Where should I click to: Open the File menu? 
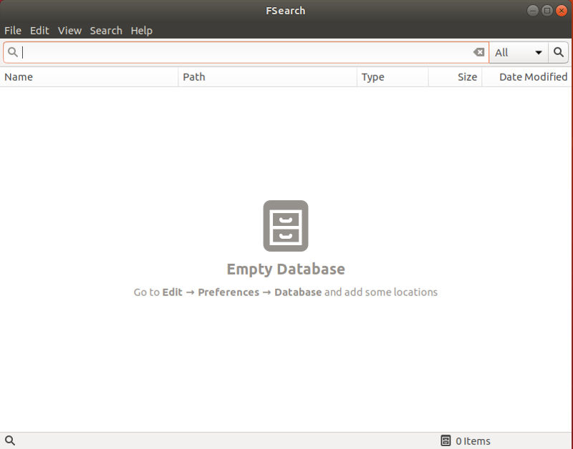point(12,30)
